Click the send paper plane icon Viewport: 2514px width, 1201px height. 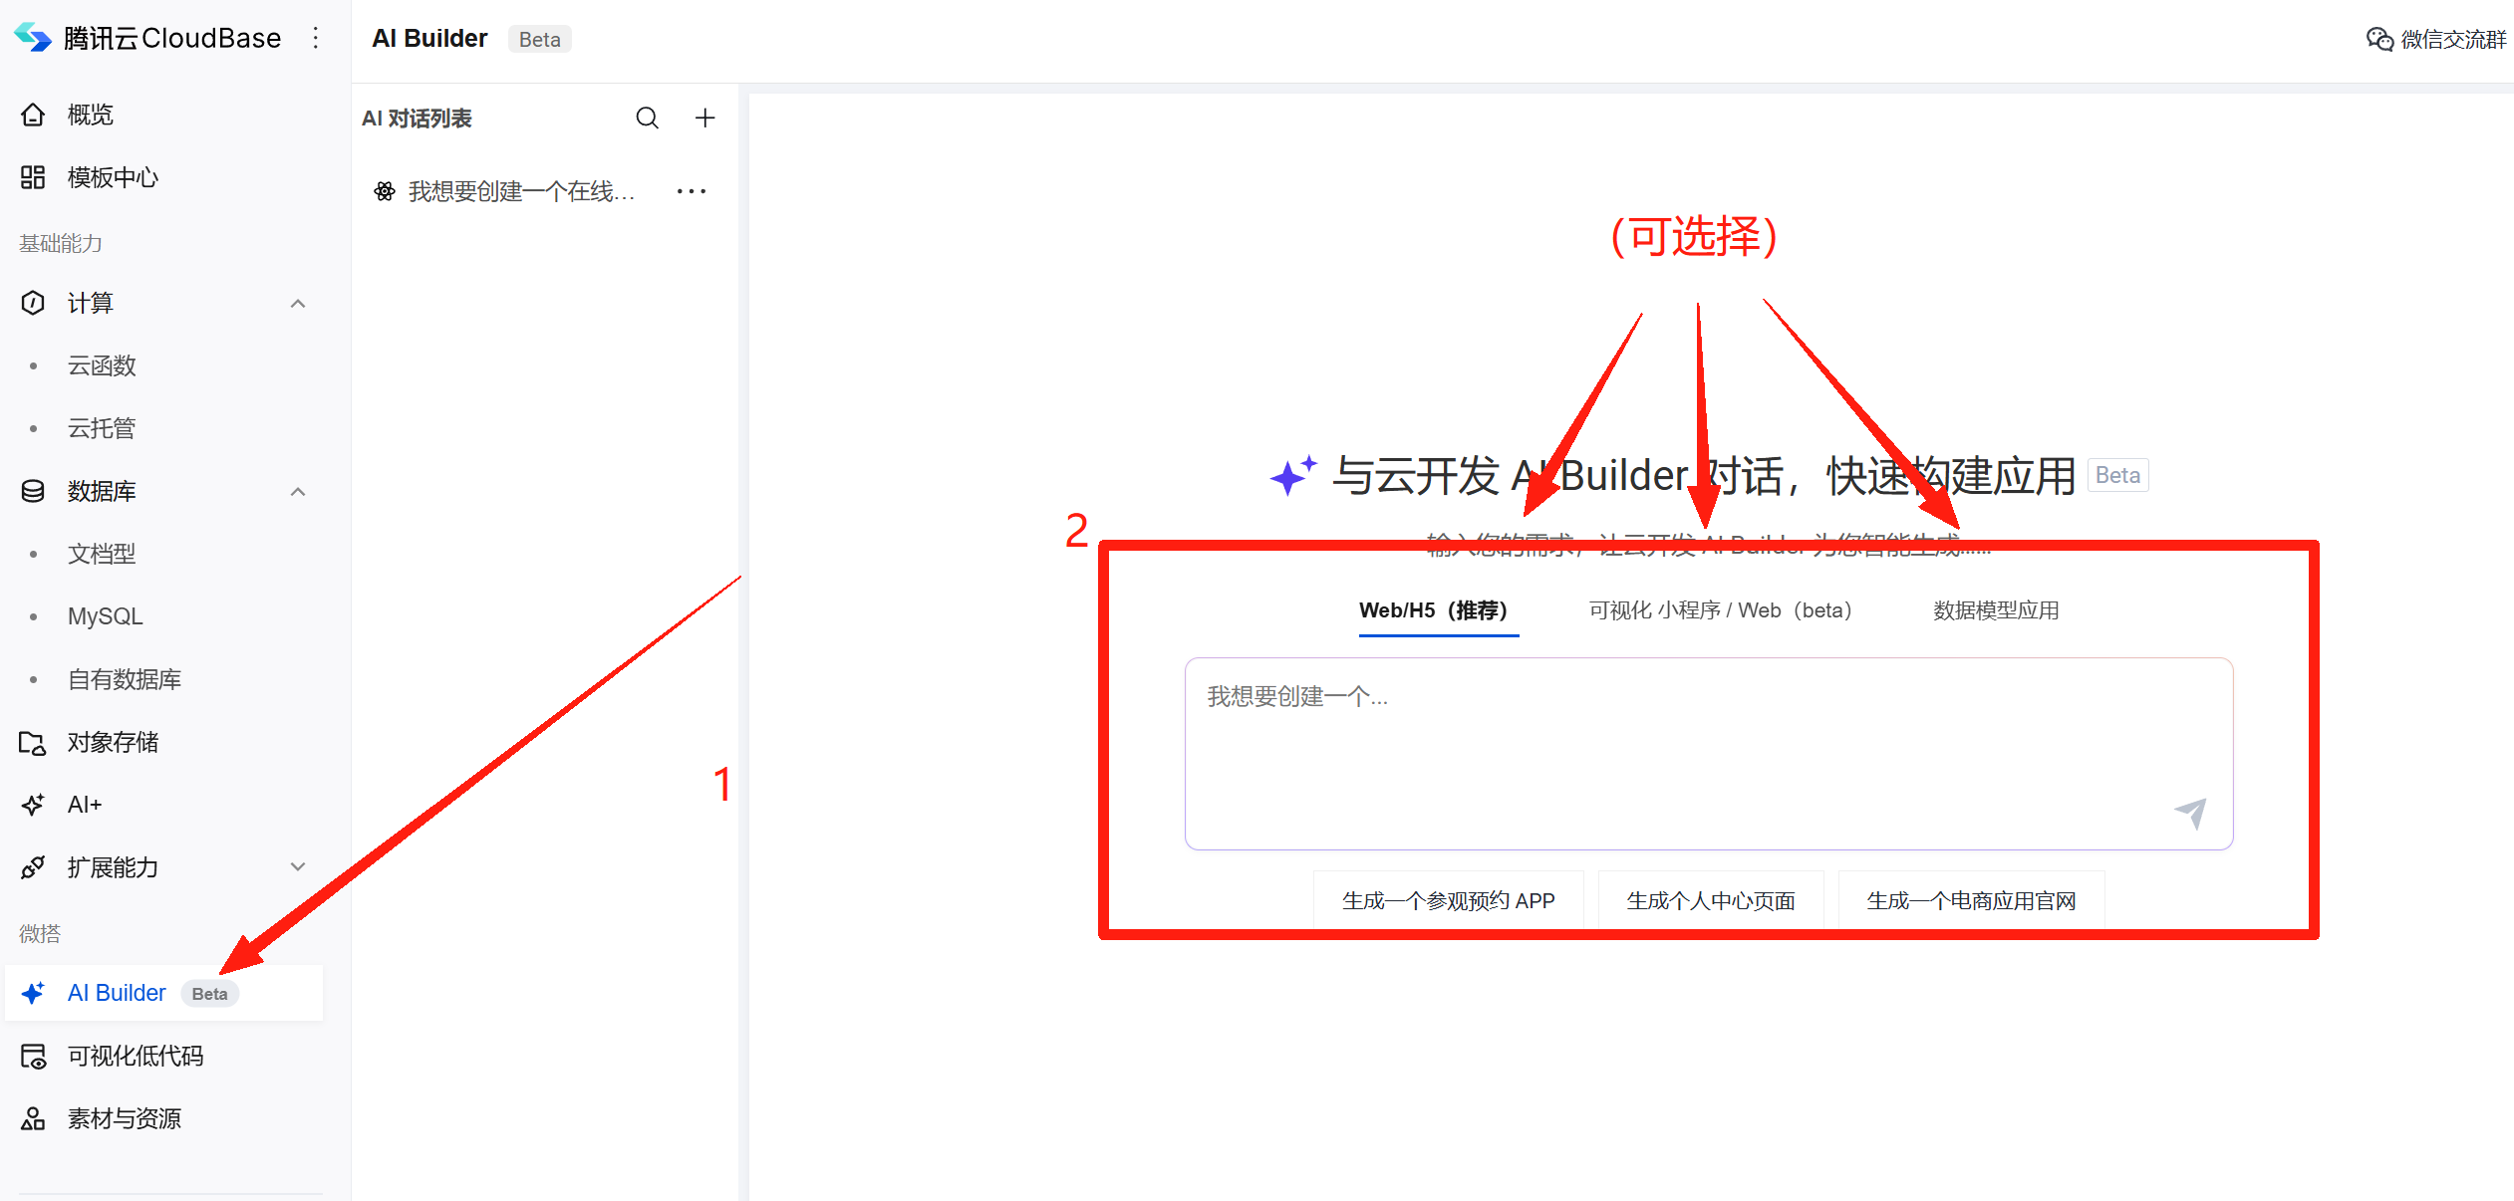[2190, 813]
